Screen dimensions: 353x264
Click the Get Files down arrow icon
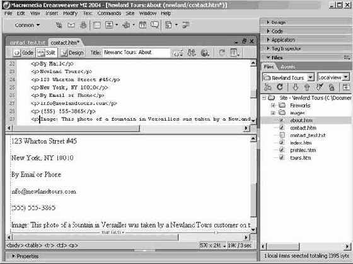296,87
